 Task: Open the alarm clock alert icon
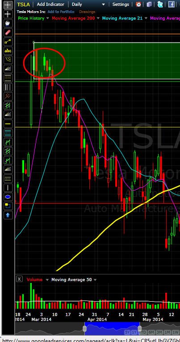[x=138, y=4]
